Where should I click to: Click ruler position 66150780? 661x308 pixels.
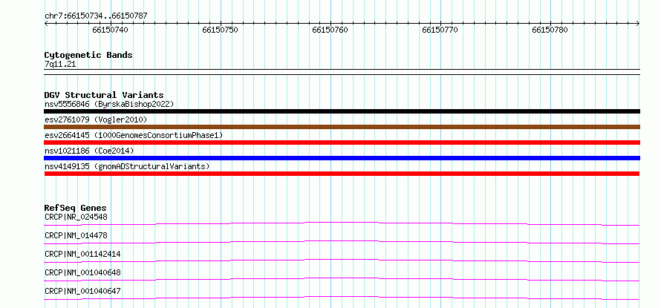click(x=550, y=30)
